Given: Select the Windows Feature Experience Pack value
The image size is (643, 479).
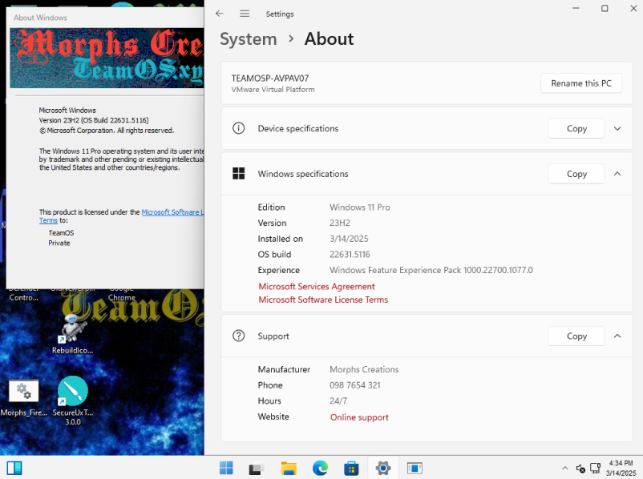Looking at the screenshot, I should pos(431,270).
